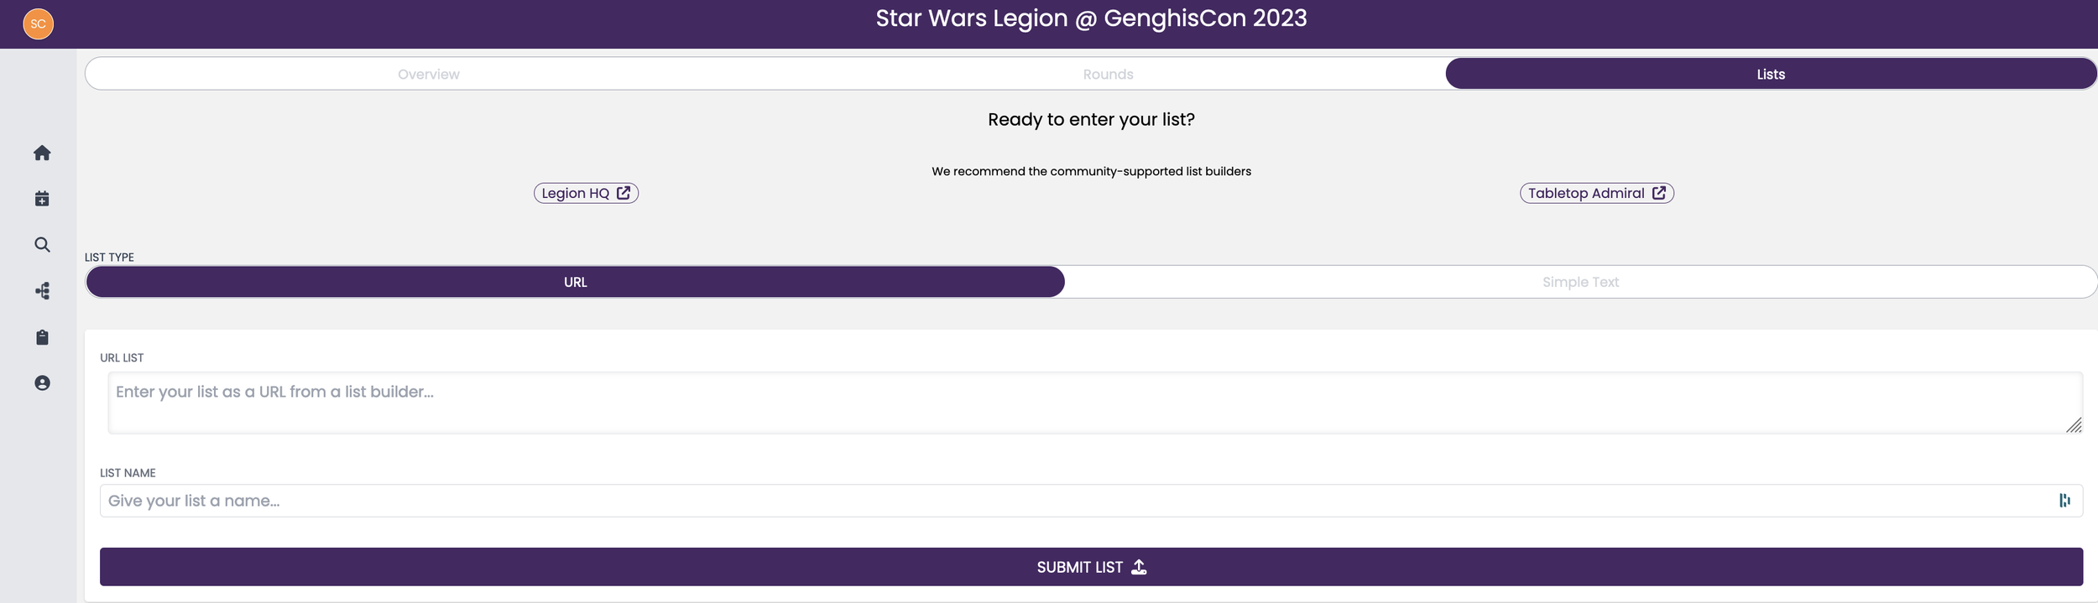2098x603 pixels.
Task: Open the user profile icon in sidebar
Action: click(42, 383)
